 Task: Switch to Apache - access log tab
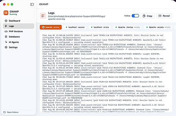click(158, 27)
